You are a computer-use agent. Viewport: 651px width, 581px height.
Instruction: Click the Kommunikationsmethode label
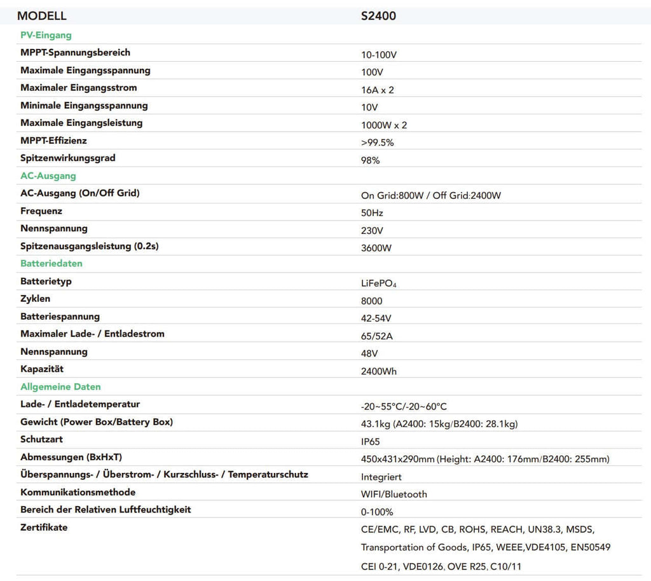point(78,493)
